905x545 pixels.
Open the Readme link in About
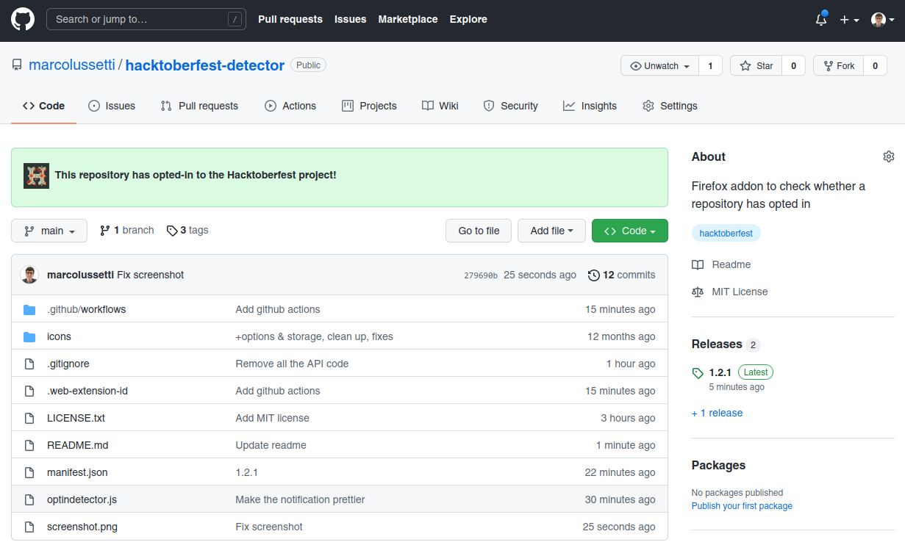(x=721, y=264)
